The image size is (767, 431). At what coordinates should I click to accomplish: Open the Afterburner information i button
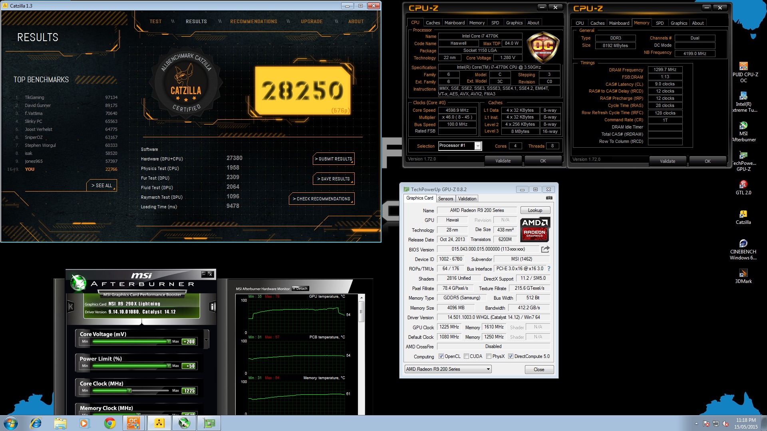[213, 307]
